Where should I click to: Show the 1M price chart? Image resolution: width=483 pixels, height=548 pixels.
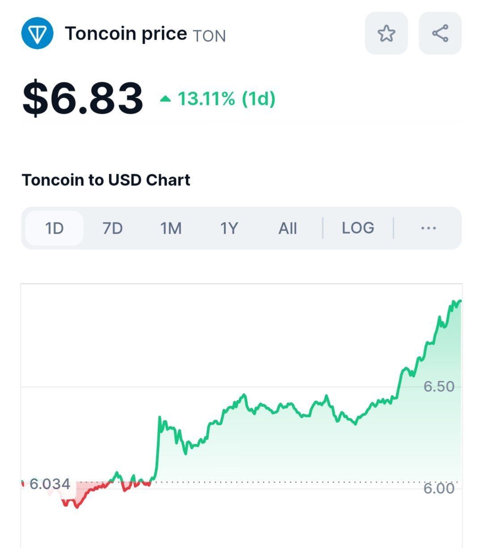(x=171, y=228)
